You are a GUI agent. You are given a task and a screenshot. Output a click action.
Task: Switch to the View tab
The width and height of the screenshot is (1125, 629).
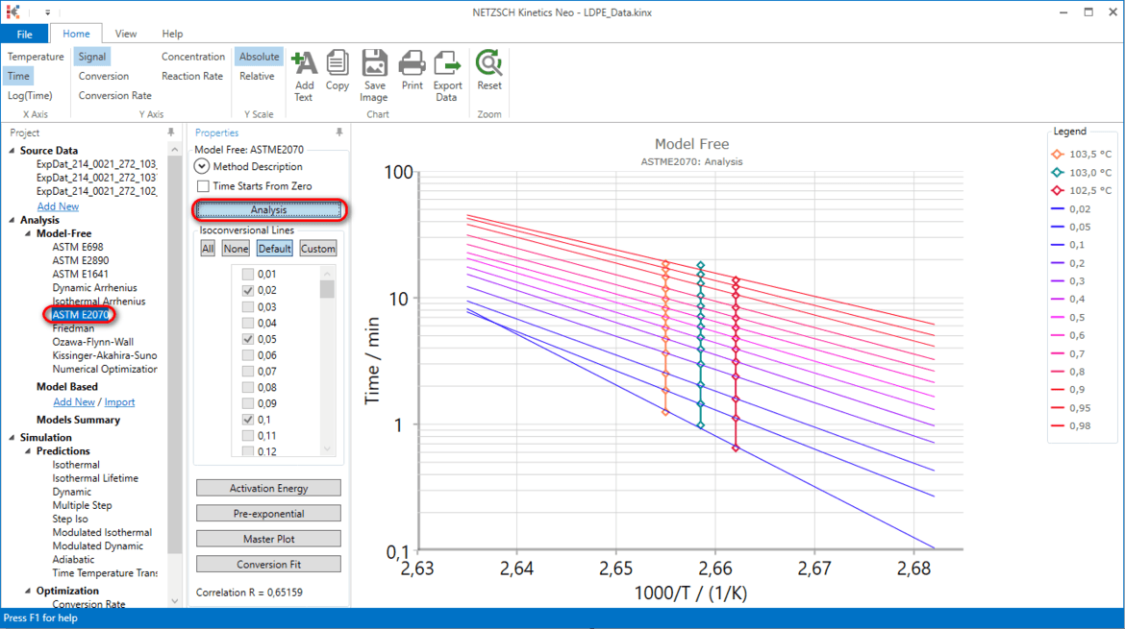pos(126,34)
